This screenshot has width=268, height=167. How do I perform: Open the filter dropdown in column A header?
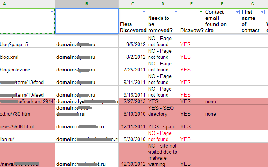click(x=52, y=12)
